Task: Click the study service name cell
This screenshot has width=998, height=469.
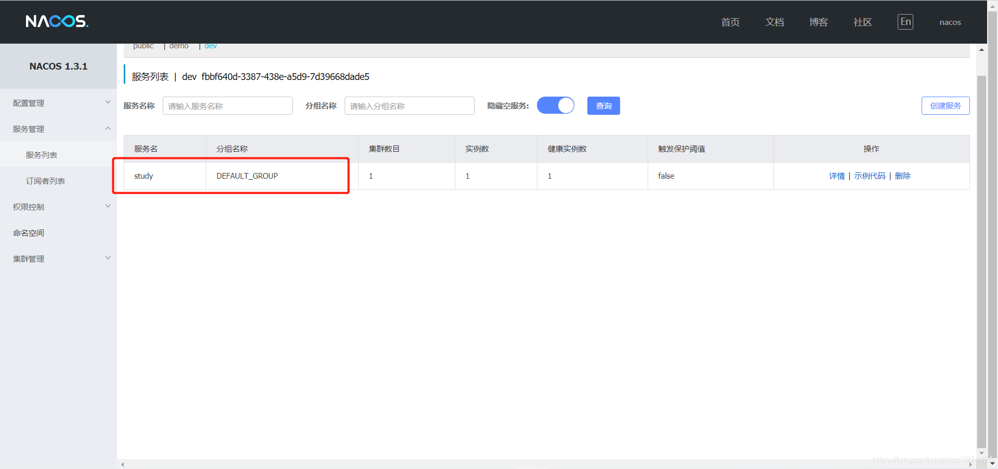Action: pos(165,176)
